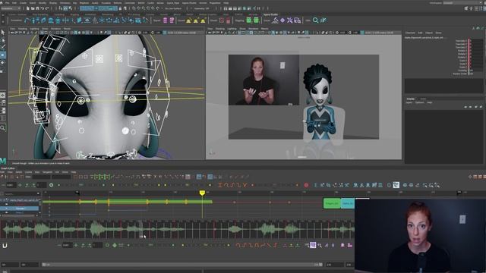Select the arrow Select tool in toolbox

[x=3, y=32]
